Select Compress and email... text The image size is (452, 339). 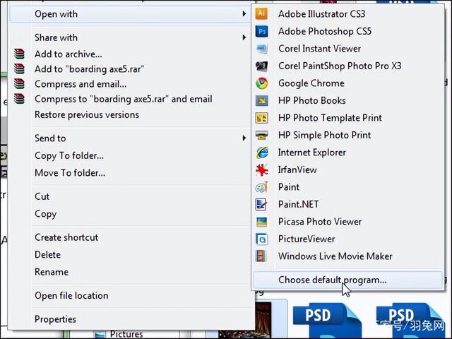(81, 84)
